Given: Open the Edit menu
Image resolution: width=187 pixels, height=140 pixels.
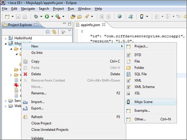Looking at the screenshot, I should (14, 9).
